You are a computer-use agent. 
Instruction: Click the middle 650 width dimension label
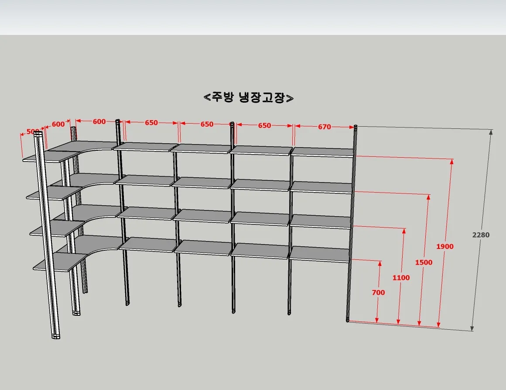[x=207, y=124]
